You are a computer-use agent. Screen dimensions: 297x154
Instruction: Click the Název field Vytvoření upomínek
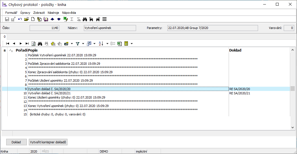110,28
